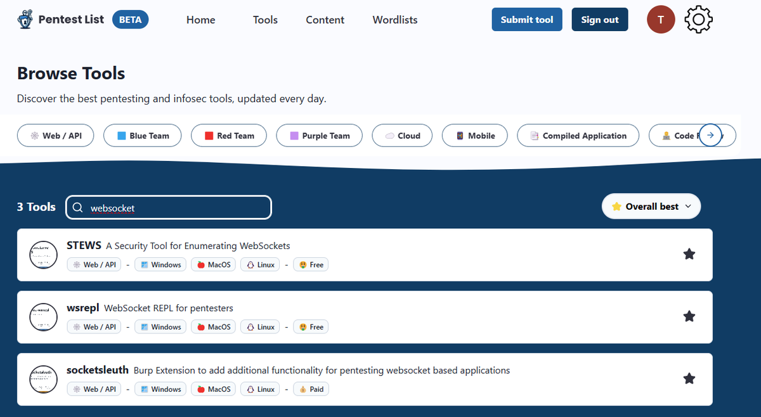This screenshot has height=417, width=761.
Task: Click the Browse Tools heading
Action: pyautogui.click(x=71, y=74)
